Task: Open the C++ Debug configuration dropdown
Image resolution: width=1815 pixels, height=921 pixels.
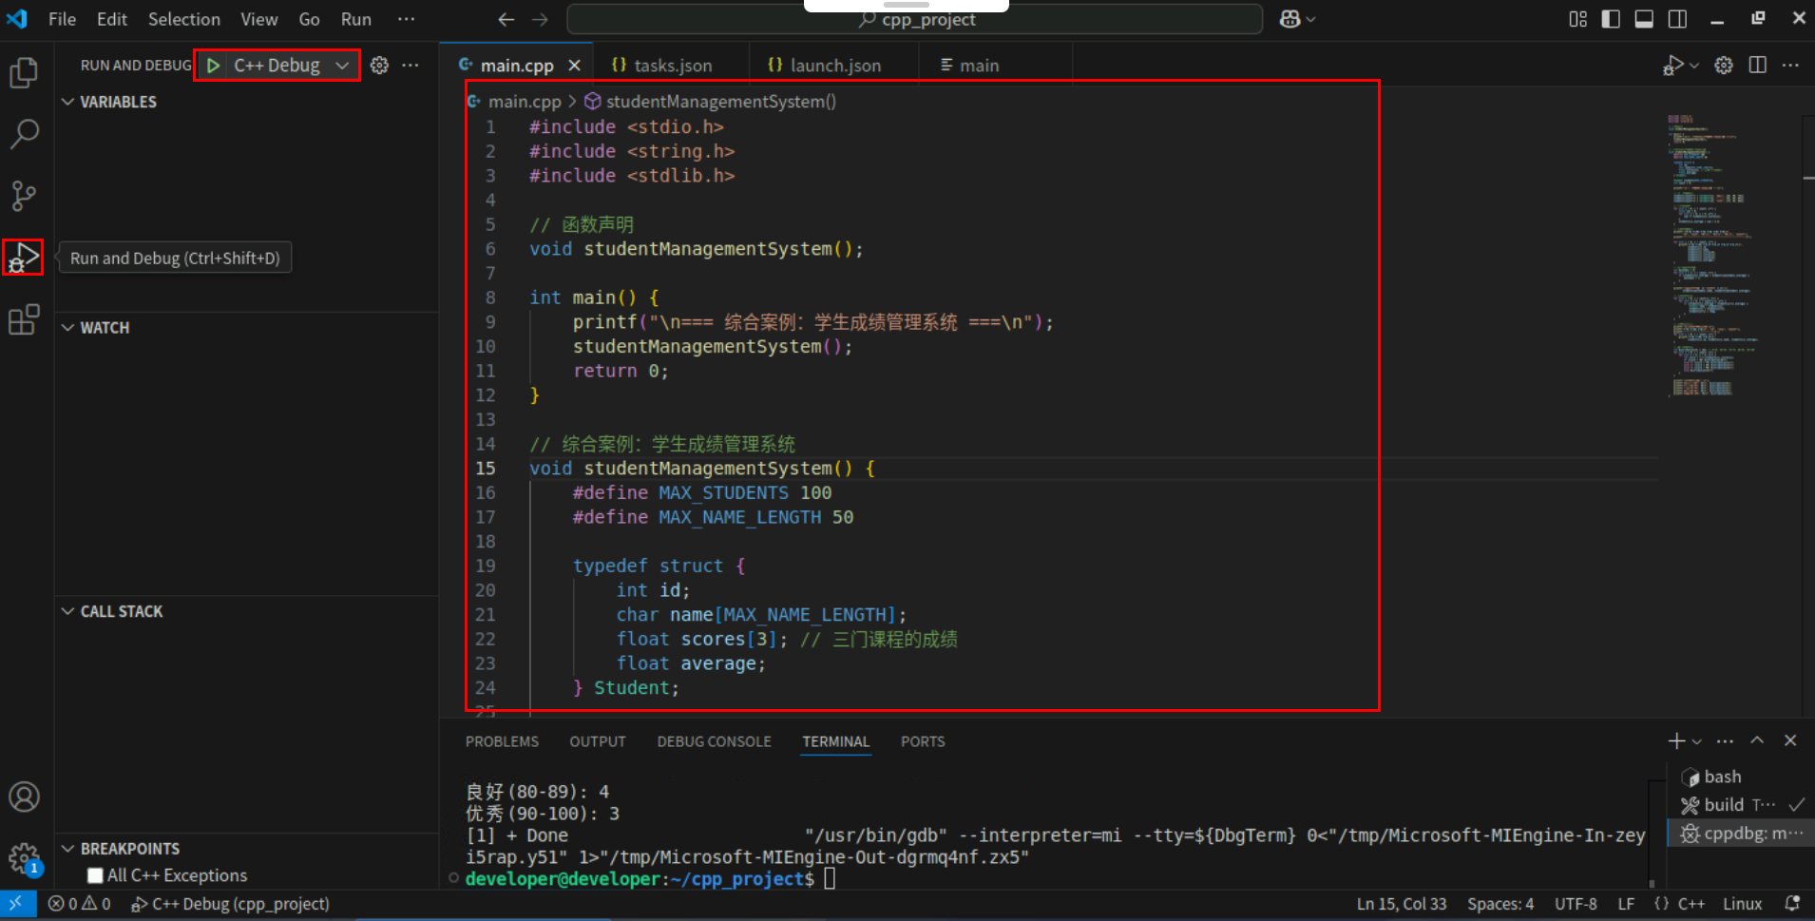Action: tap(342, 66)
